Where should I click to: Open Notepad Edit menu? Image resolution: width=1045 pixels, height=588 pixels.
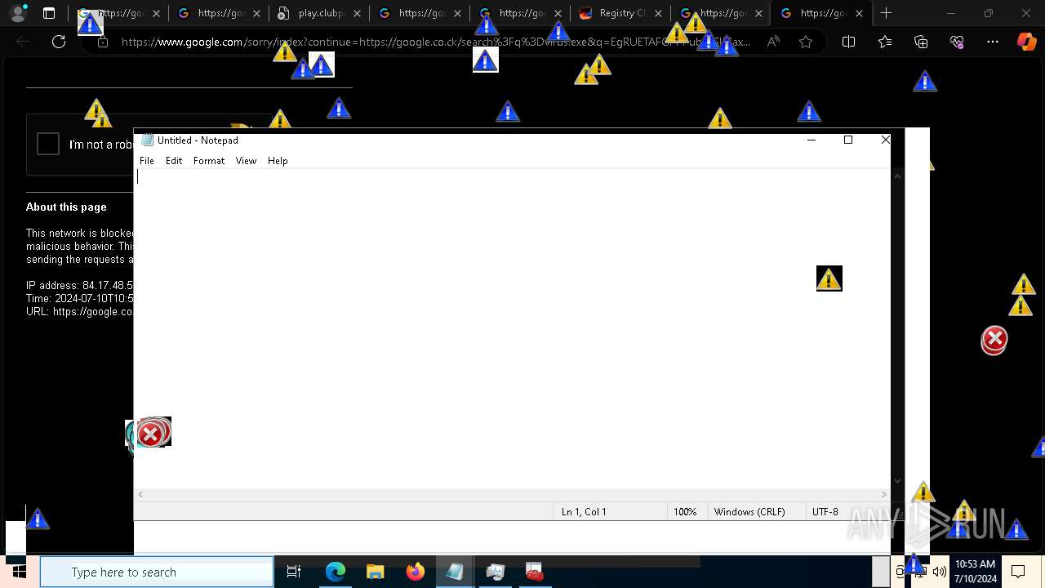click(174, 161)
